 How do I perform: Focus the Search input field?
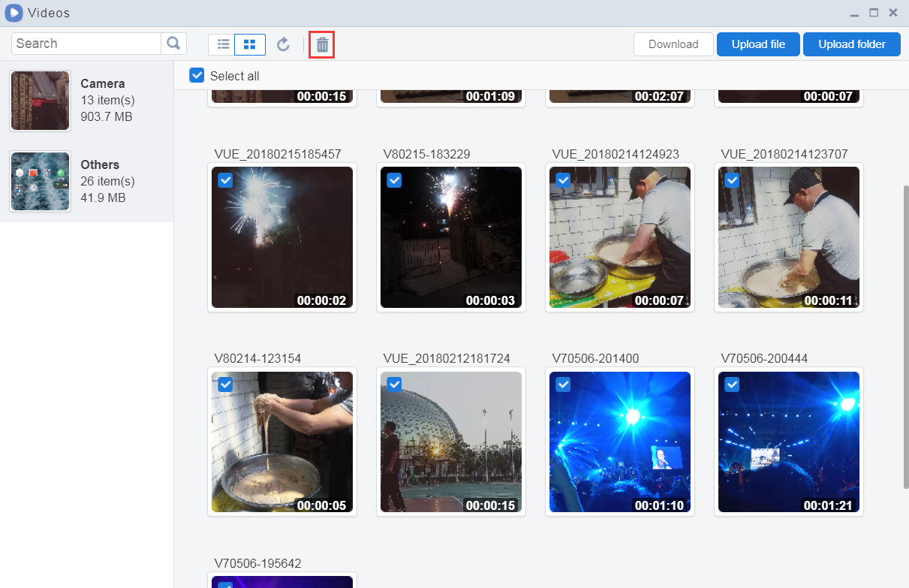(x=87, y=44)
